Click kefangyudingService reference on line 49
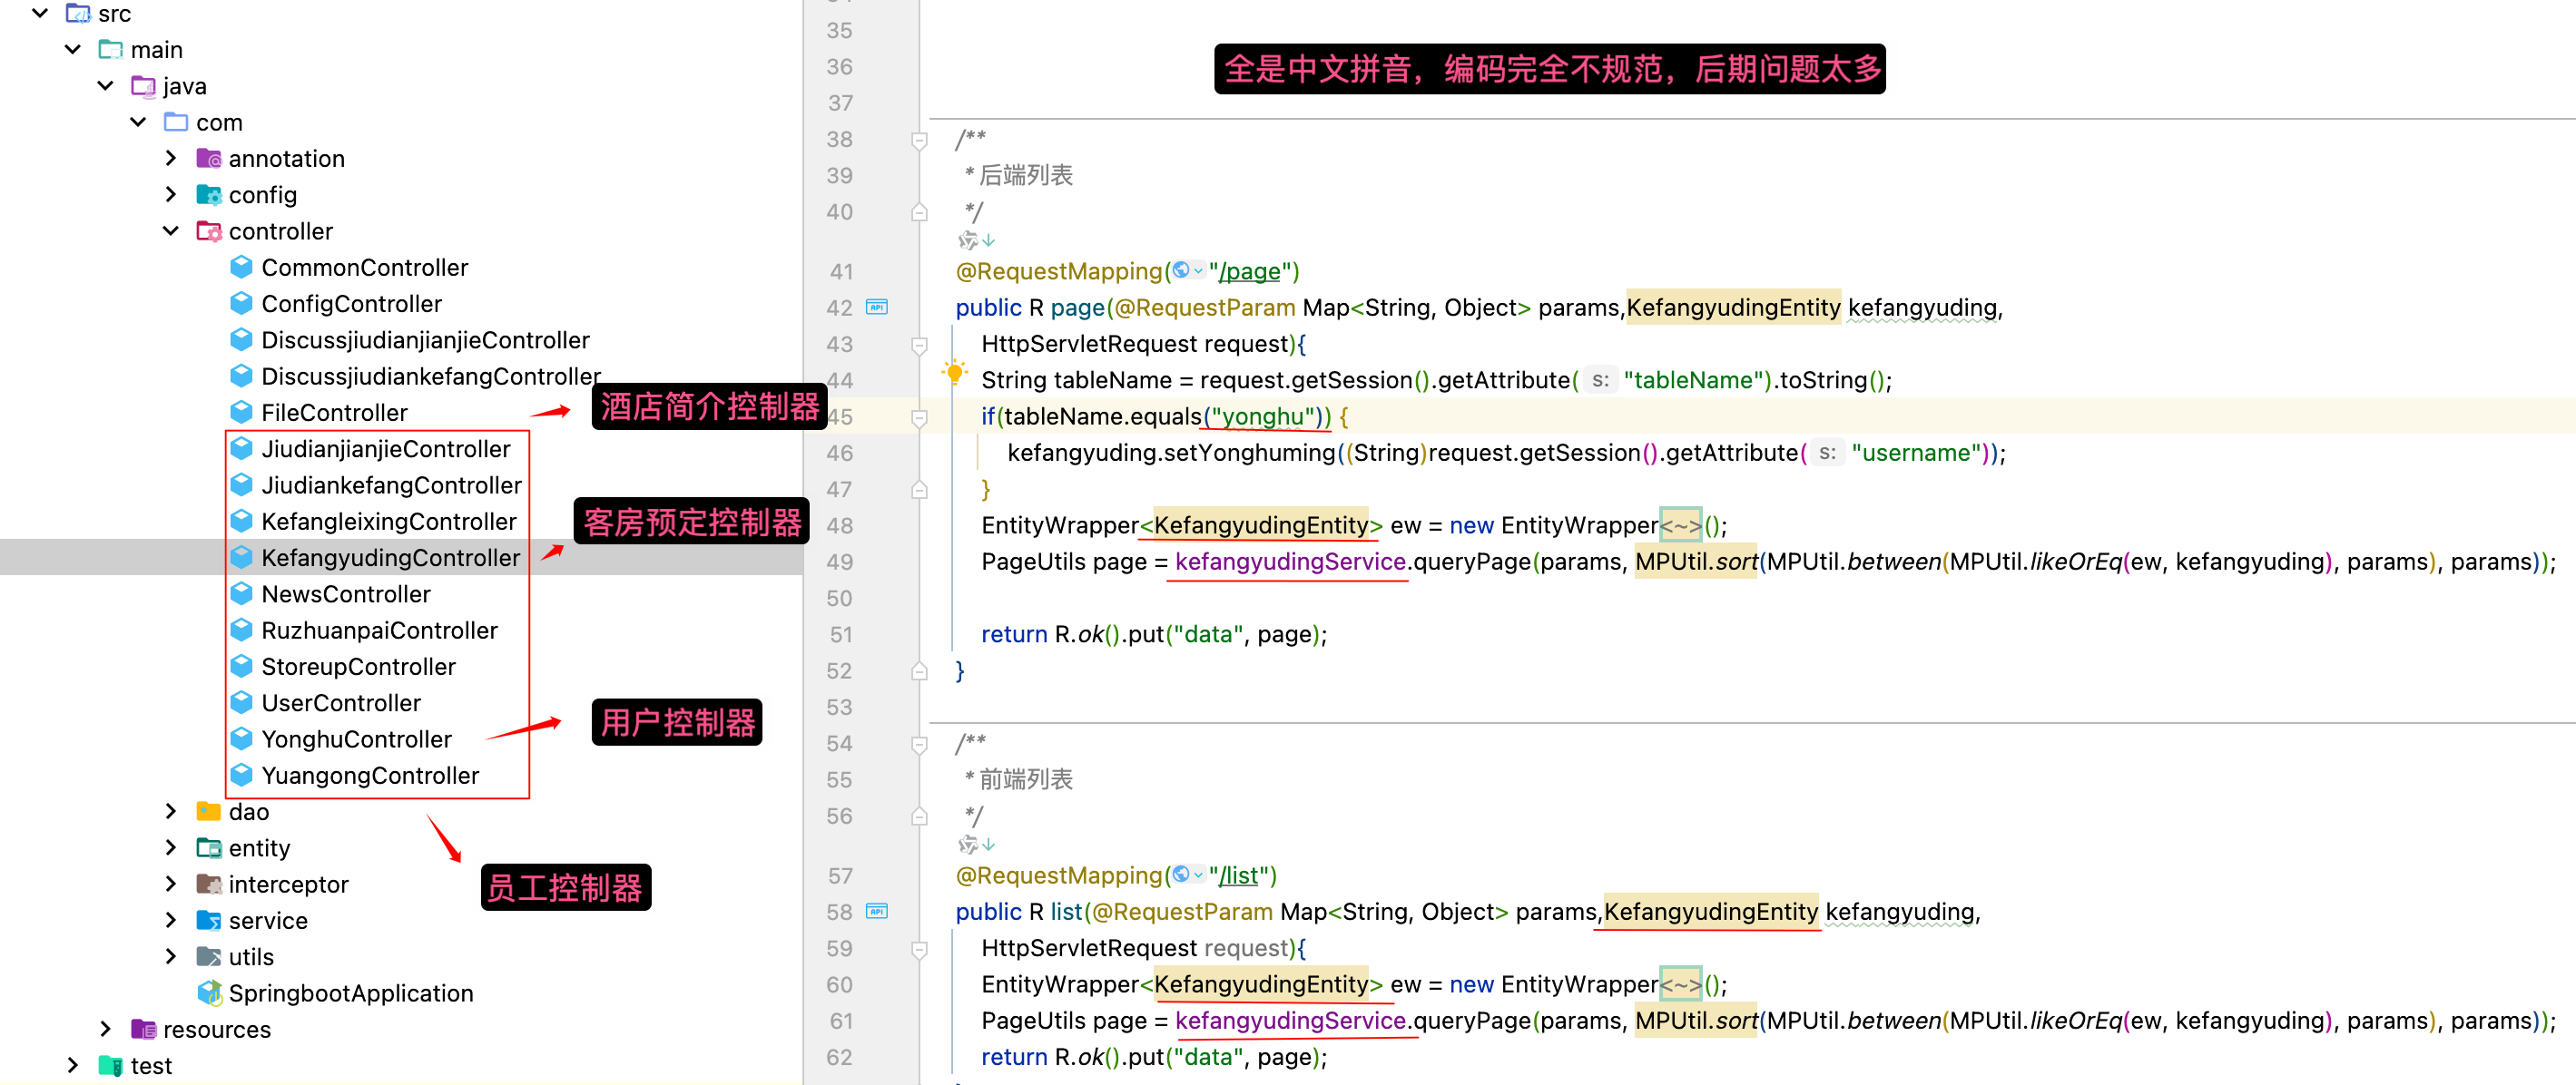This screenshot has height=1085, width=2576. click(1290, 562)
